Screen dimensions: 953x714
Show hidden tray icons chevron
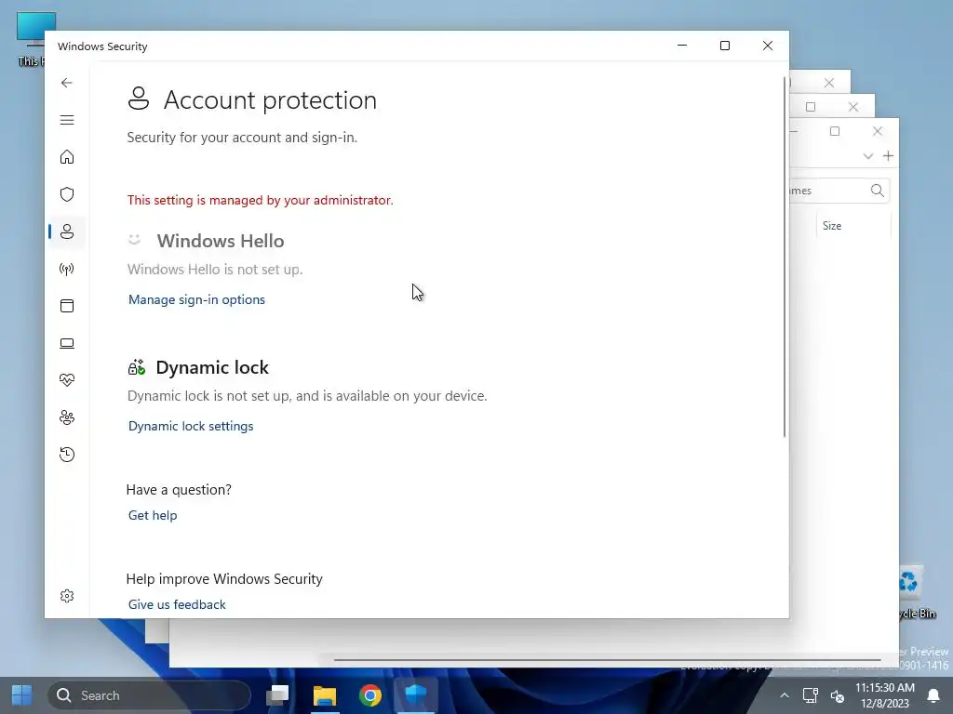point(784,695)
